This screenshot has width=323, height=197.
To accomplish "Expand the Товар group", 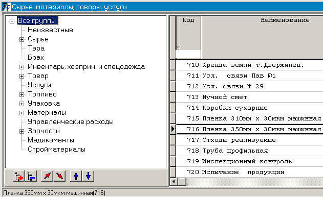I will (x=21, y=76).
